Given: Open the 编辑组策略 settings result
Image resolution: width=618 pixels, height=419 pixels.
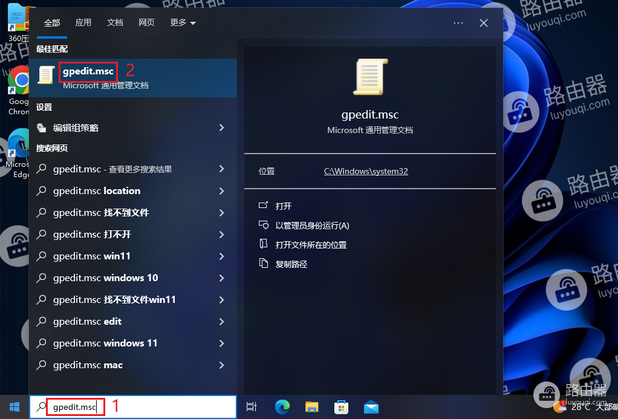Looking at the screenshot, I should click(133, 128).
